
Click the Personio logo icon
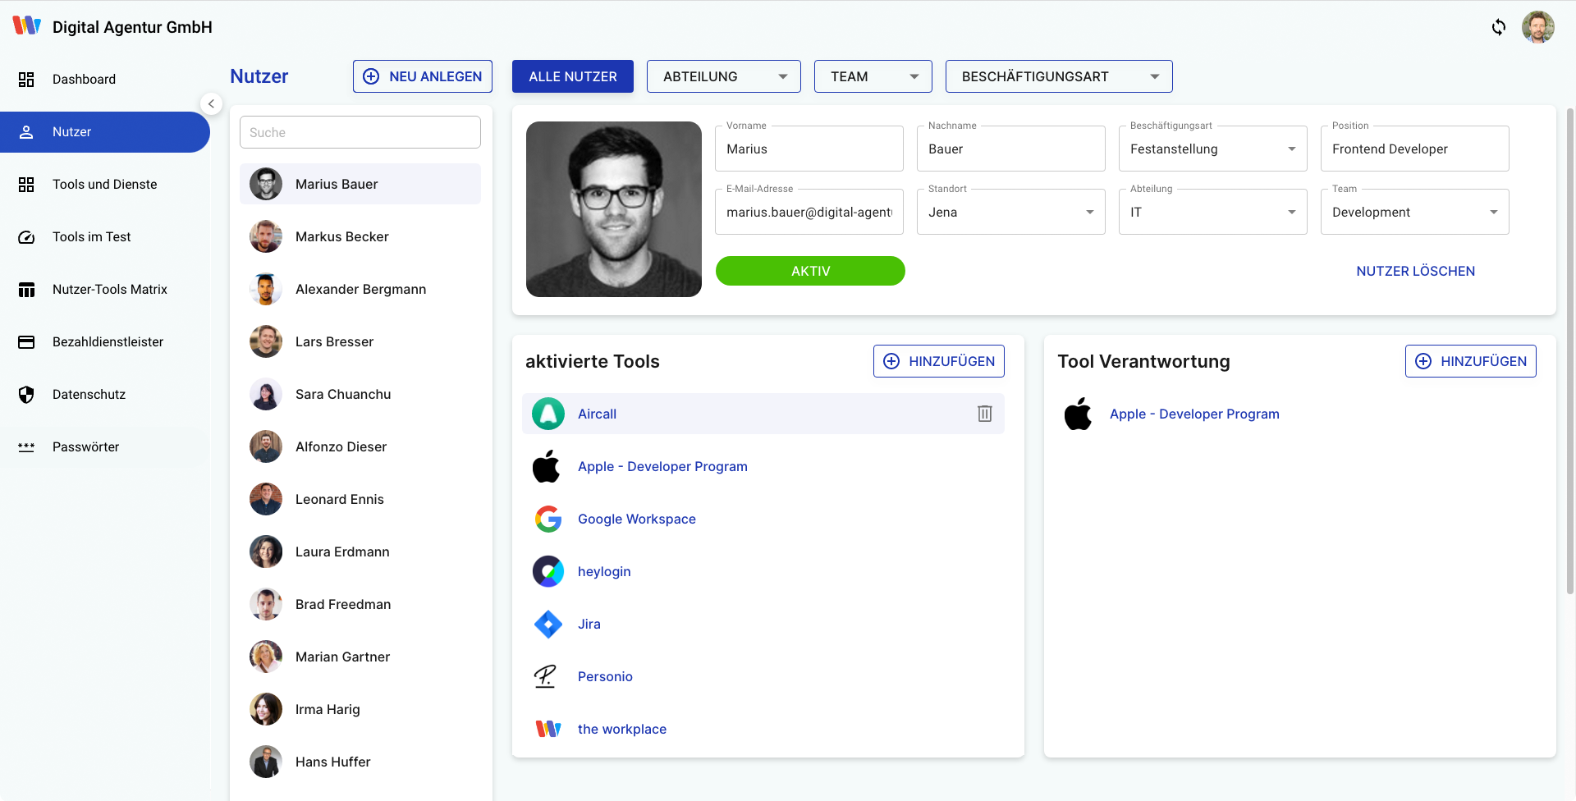[x=546, y=676]
